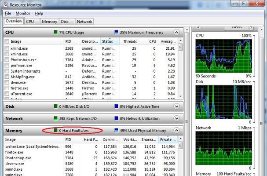The width and height of the screenshot is (267, 176).
Task: Expand the Disk section chevron
Action: click(176, 106)
